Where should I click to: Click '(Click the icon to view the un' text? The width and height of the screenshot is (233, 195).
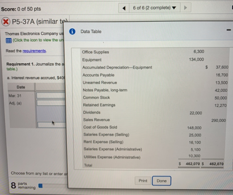tap(38, 40)
